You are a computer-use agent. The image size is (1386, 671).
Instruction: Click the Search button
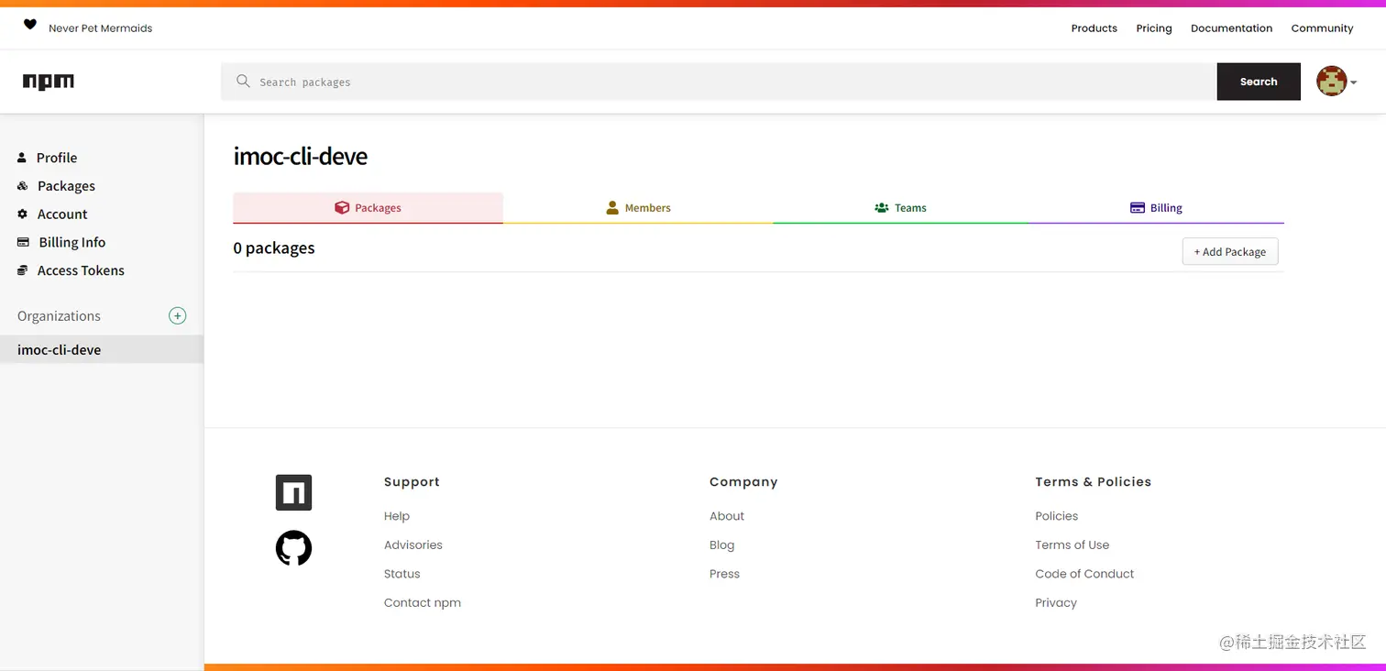pos(1259,82)
